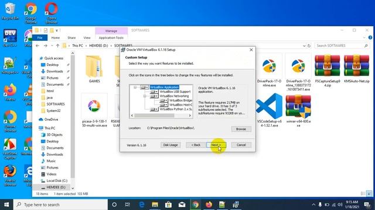Click HEMDEE (D:) in the address bar

click(98, 45)
